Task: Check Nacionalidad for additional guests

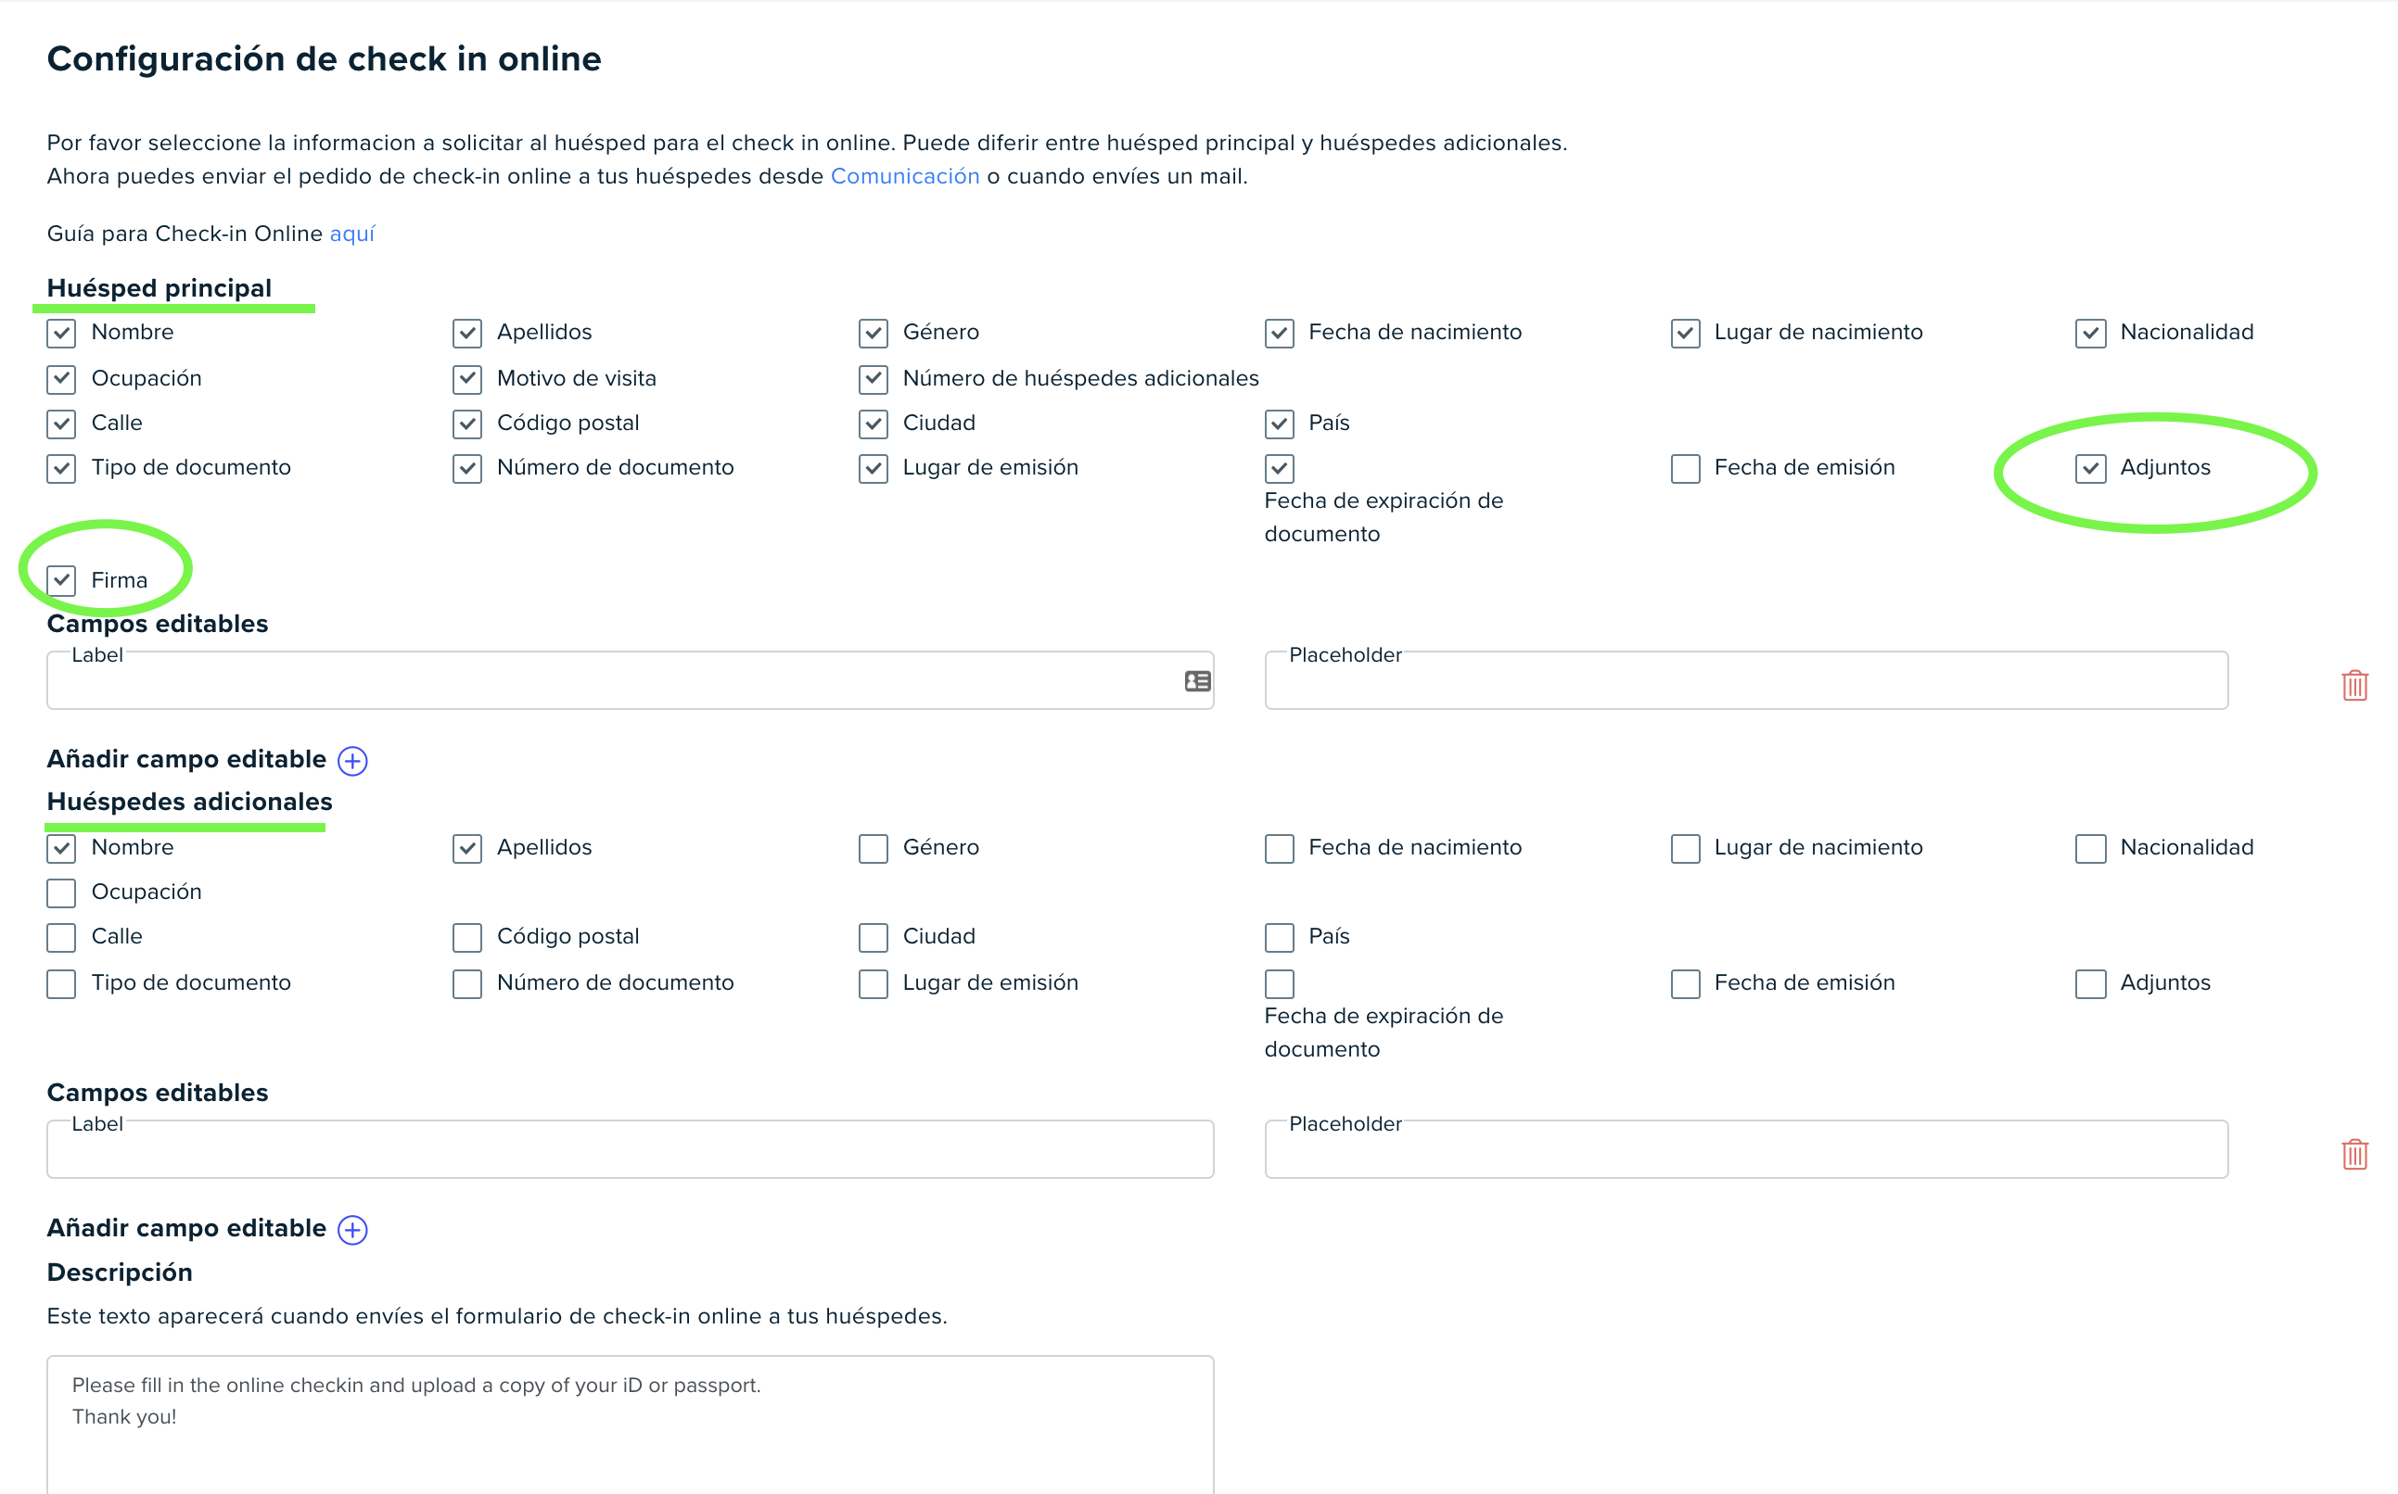Action: click(x=2089, y=849)
